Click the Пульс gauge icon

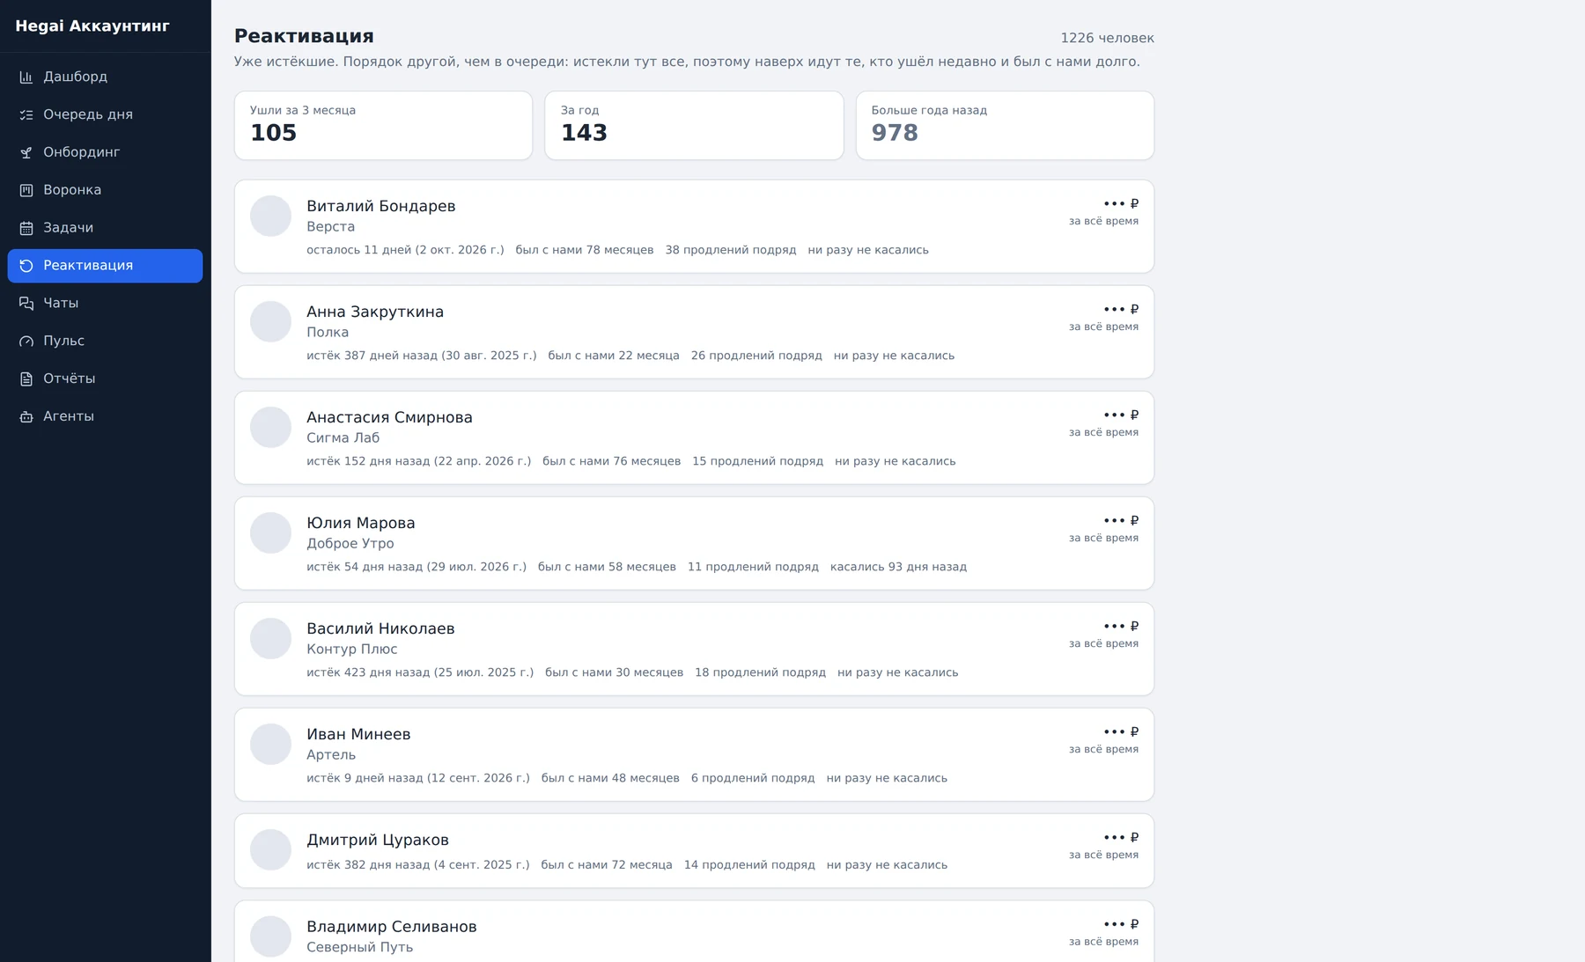pyautogui.click(x=26, y=341)
